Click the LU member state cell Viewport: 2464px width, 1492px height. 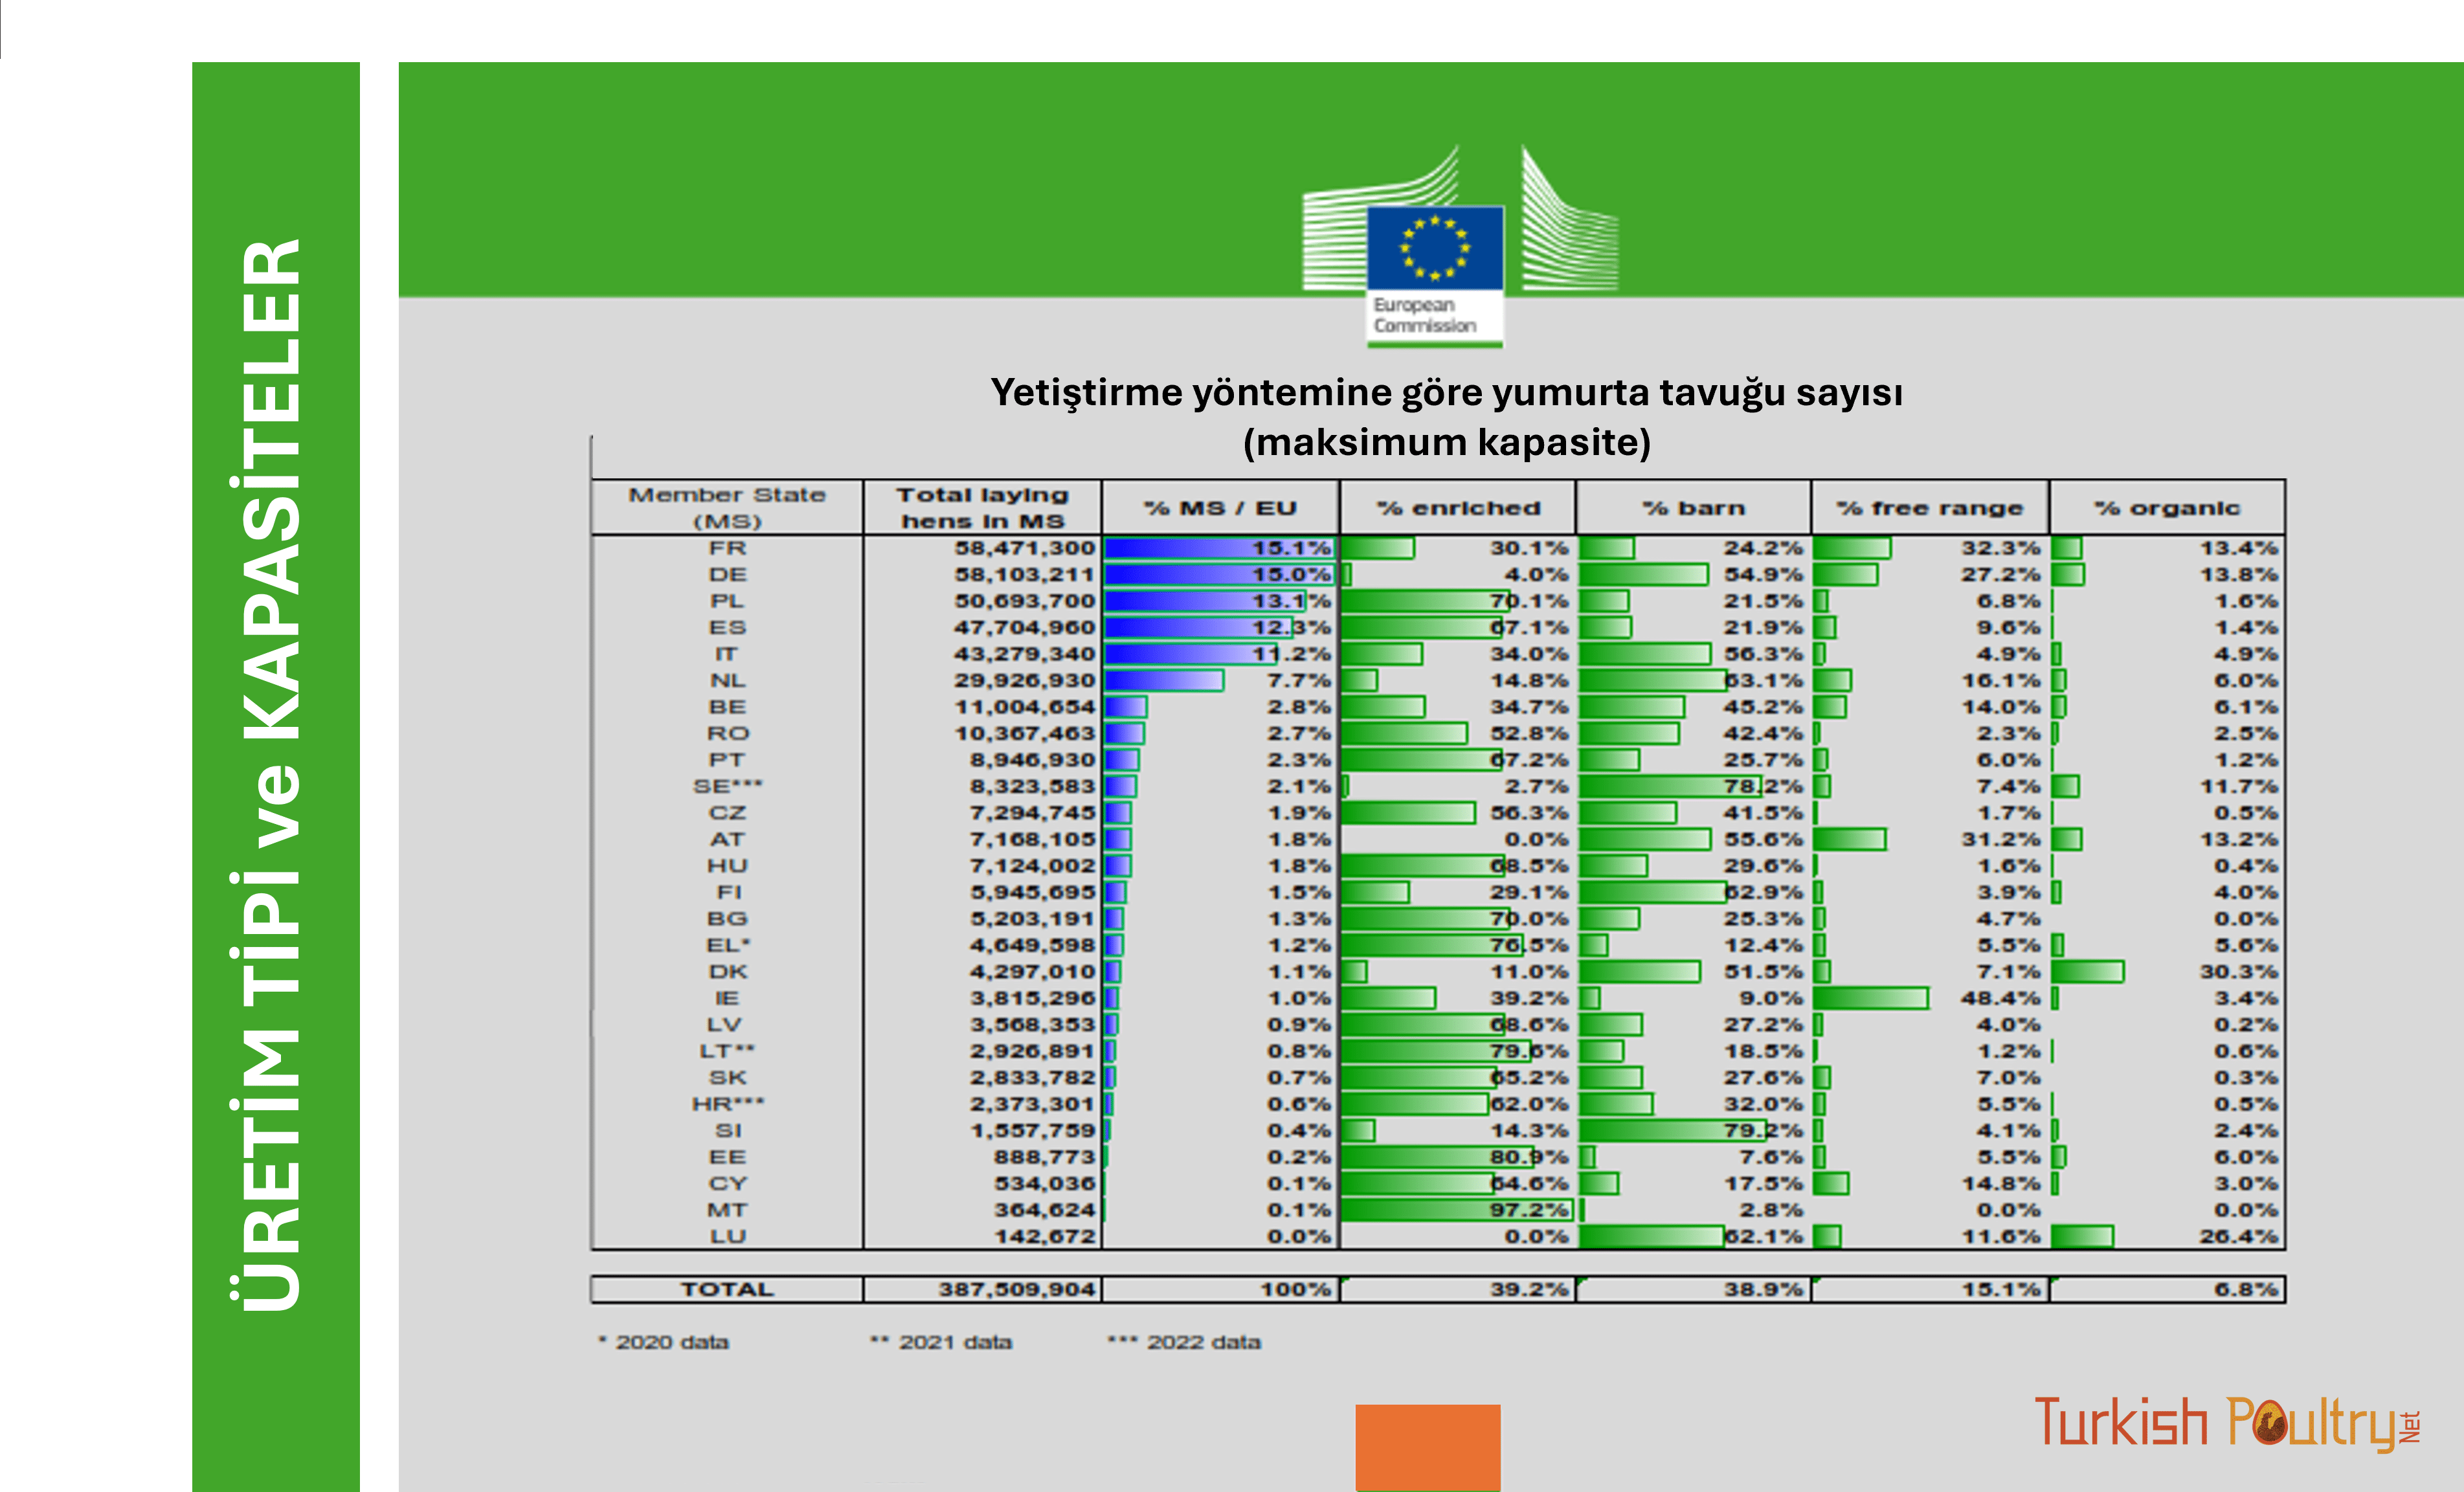[x=727, y=1237]
